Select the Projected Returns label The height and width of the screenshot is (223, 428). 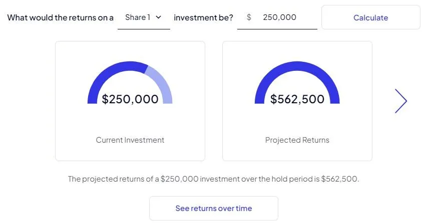pyautogui.click(x=297, y=140)
